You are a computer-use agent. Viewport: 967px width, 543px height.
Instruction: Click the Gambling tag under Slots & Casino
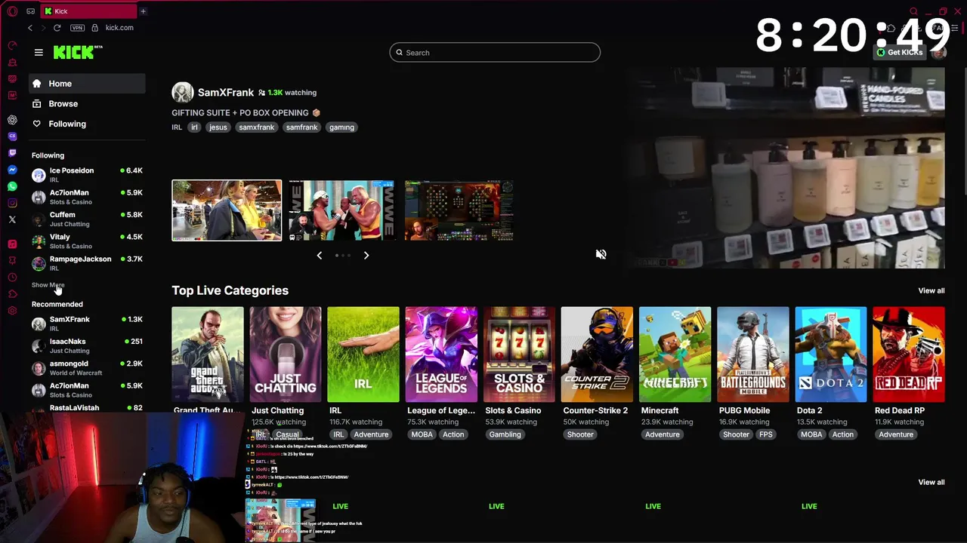pyautogui.click(x=505, y=434)
